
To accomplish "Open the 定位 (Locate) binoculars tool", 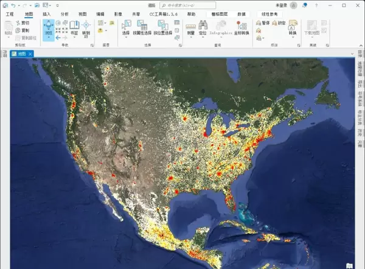I will click(202, 28).
